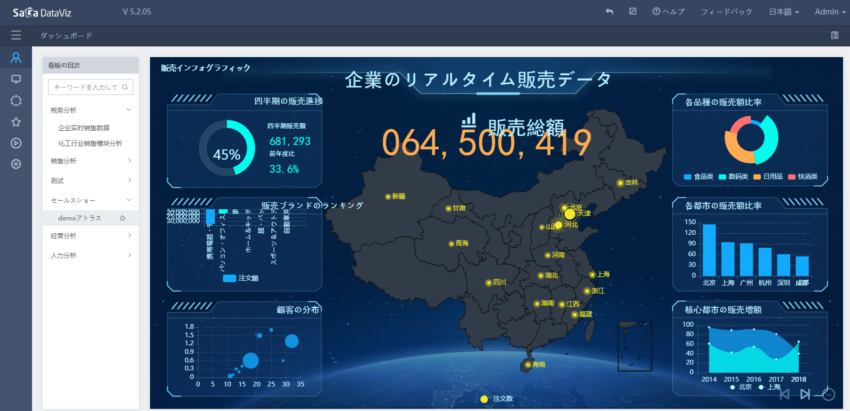
Task: Open 企业实时销售数据 dashboard
Action: pyautogui.click(x=84, y=128)
